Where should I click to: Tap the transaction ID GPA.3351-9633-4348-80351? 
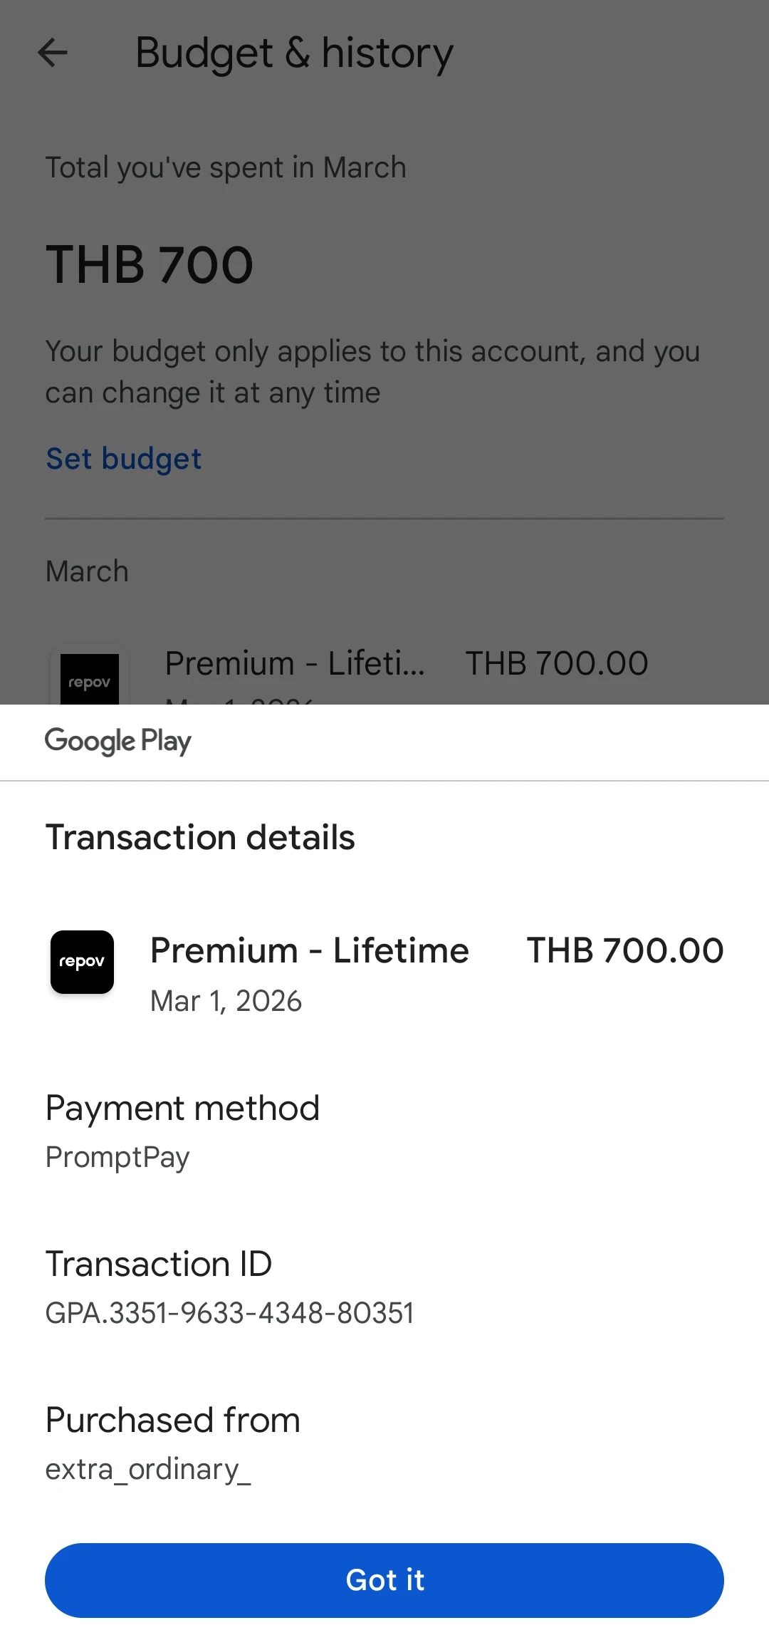(229, 1312)
